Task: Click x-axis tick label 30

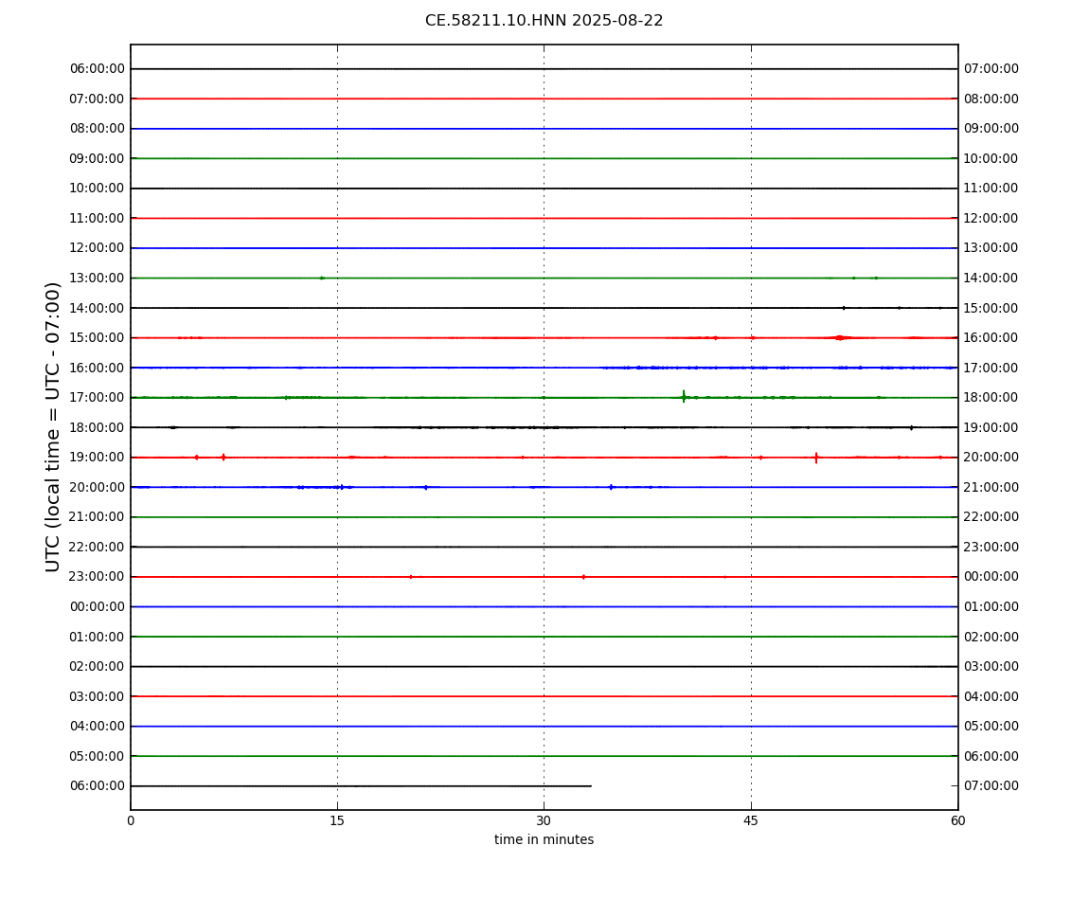Action: point(544,820)
